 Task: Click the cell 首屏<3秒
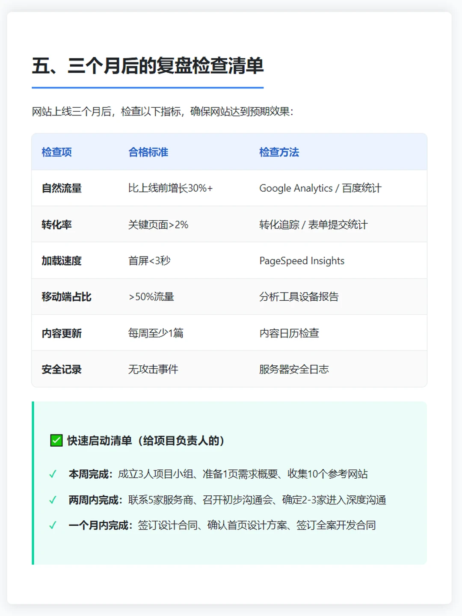(x=149, y=261)
